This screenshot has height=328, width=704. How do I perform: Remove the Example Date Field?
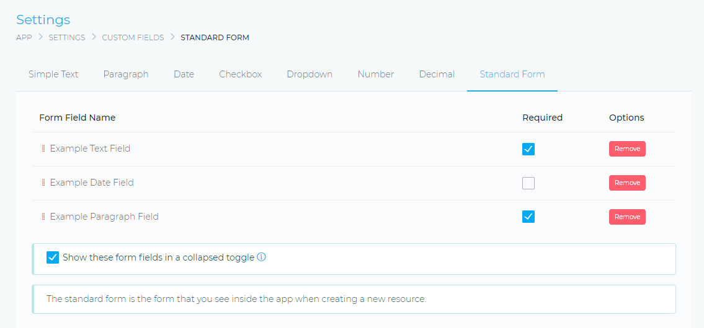[627, 183]
